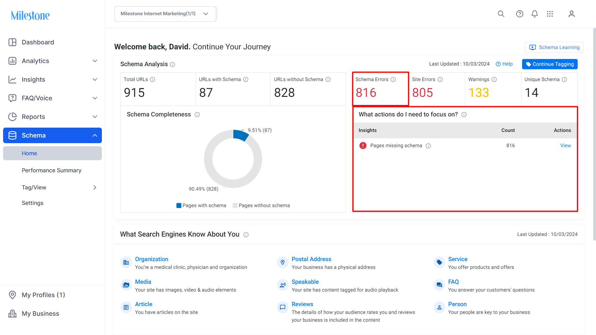596x335 pixels.
Task: Expand the Tag/View submenu arrow
Action: (x=95, y=188)
